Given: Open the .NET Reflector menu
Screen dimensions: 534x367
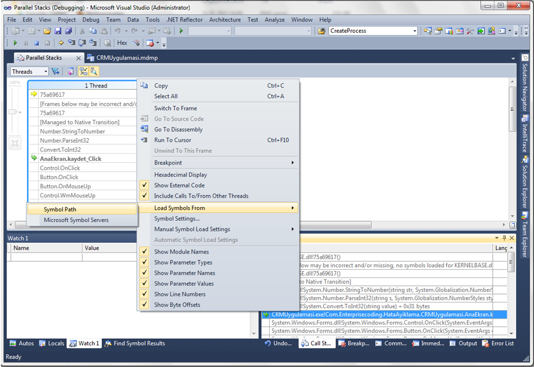Looking at the screenshot, I should pos(184,20).
